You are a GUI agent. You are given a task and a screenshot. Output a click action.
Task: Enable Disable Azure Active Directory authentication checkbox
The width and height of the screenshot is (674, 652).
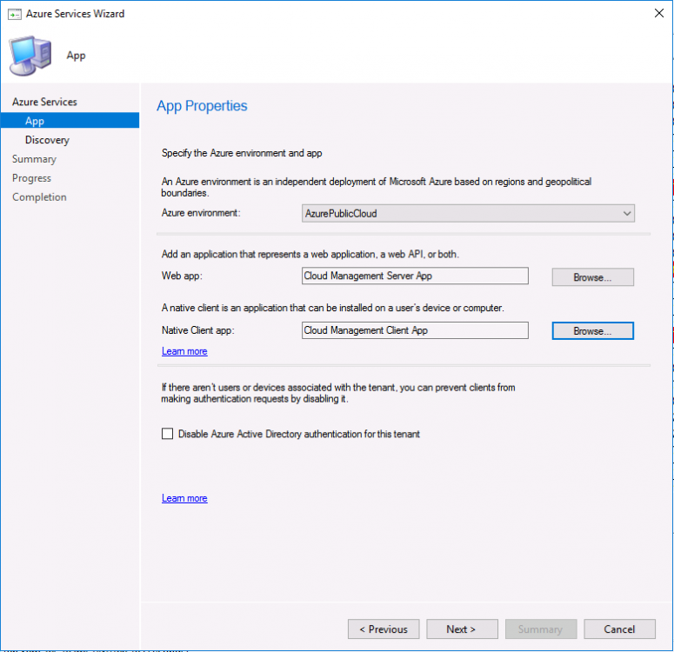pos(167,433)
